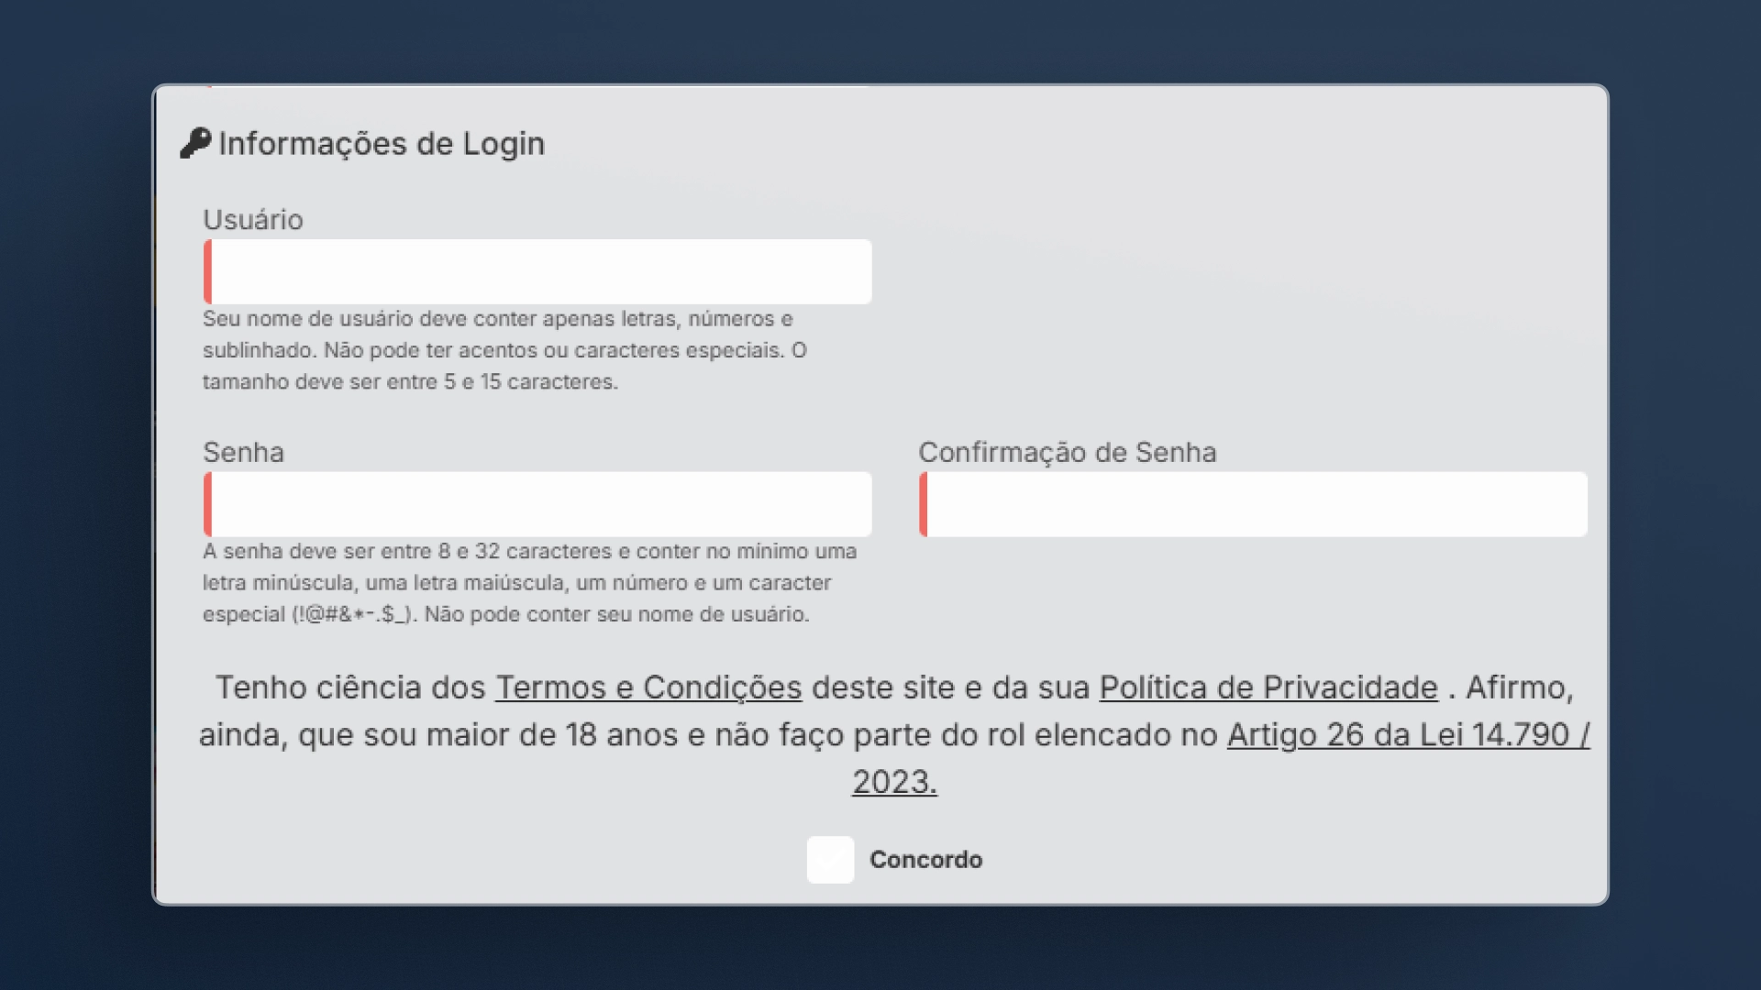1761x990 pixels.
Task: Click the Informações de Login heading
Action: (x=382, y=142)
